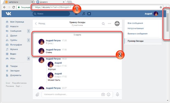
Task: Click the message text Может быть
Action: pyautogui.click(x=54, y=80)
